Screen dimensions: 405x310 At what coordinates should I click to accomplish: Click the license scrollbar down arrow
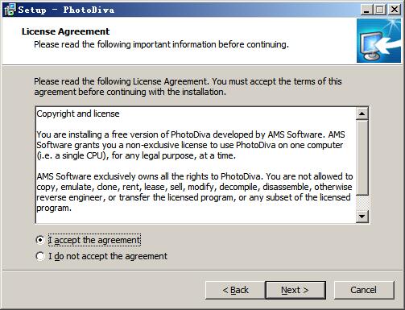click(362, 216)
